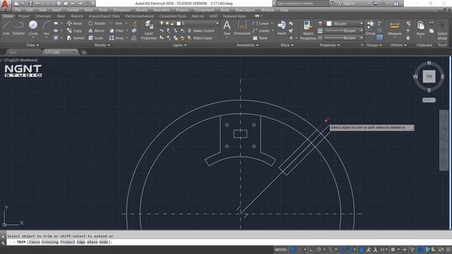The height and width of the screenshot is (254, 452).
Task: Open the Measure utility
Action: tap(394, 28)
